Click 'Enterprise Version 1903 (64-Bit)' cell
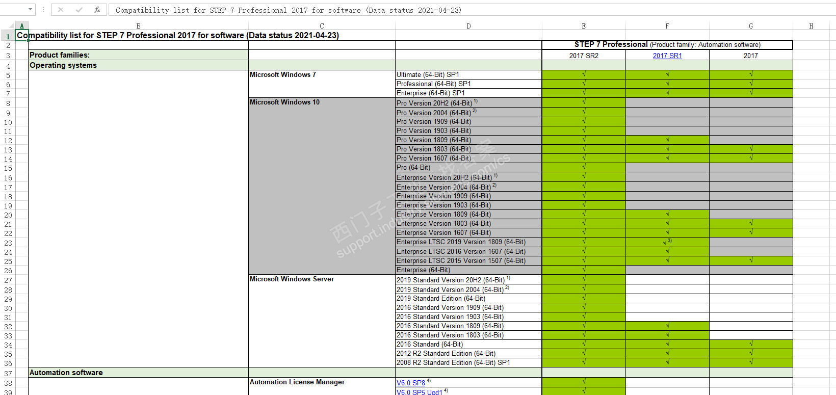Viewport: 836px width, 395px height. click(468, 205)
